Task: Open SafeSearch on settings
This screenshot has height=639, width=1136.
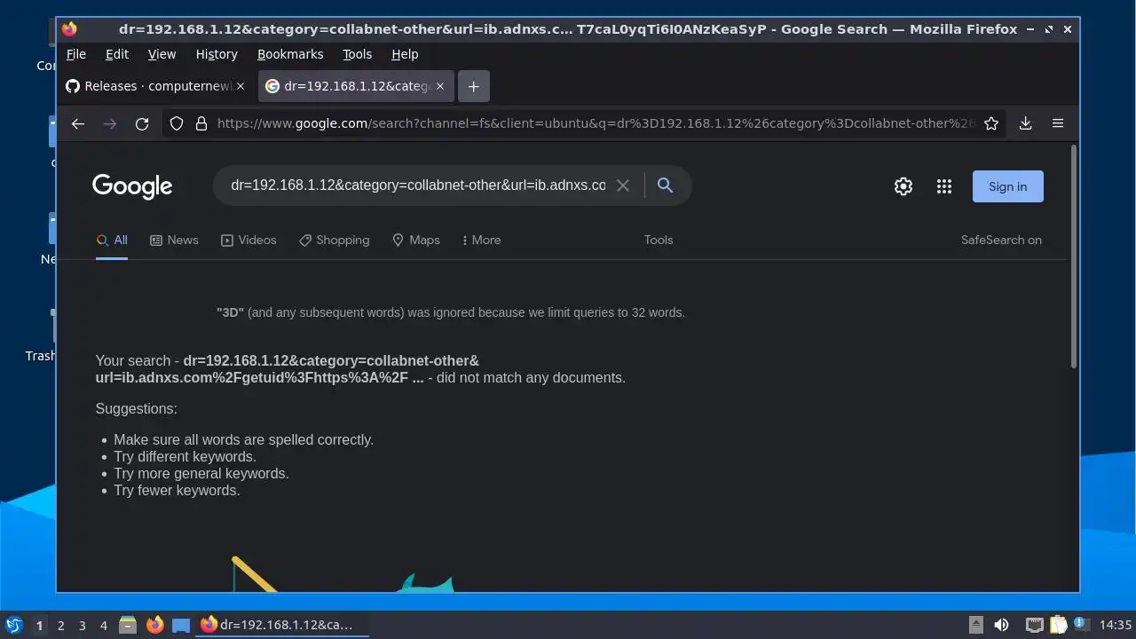Action: pos(1001,240)
